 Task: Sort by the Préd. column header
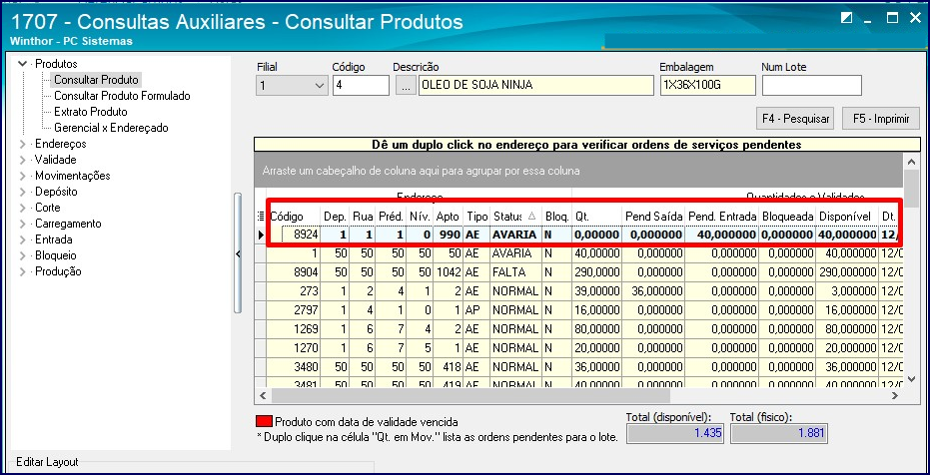coord(392,217)
